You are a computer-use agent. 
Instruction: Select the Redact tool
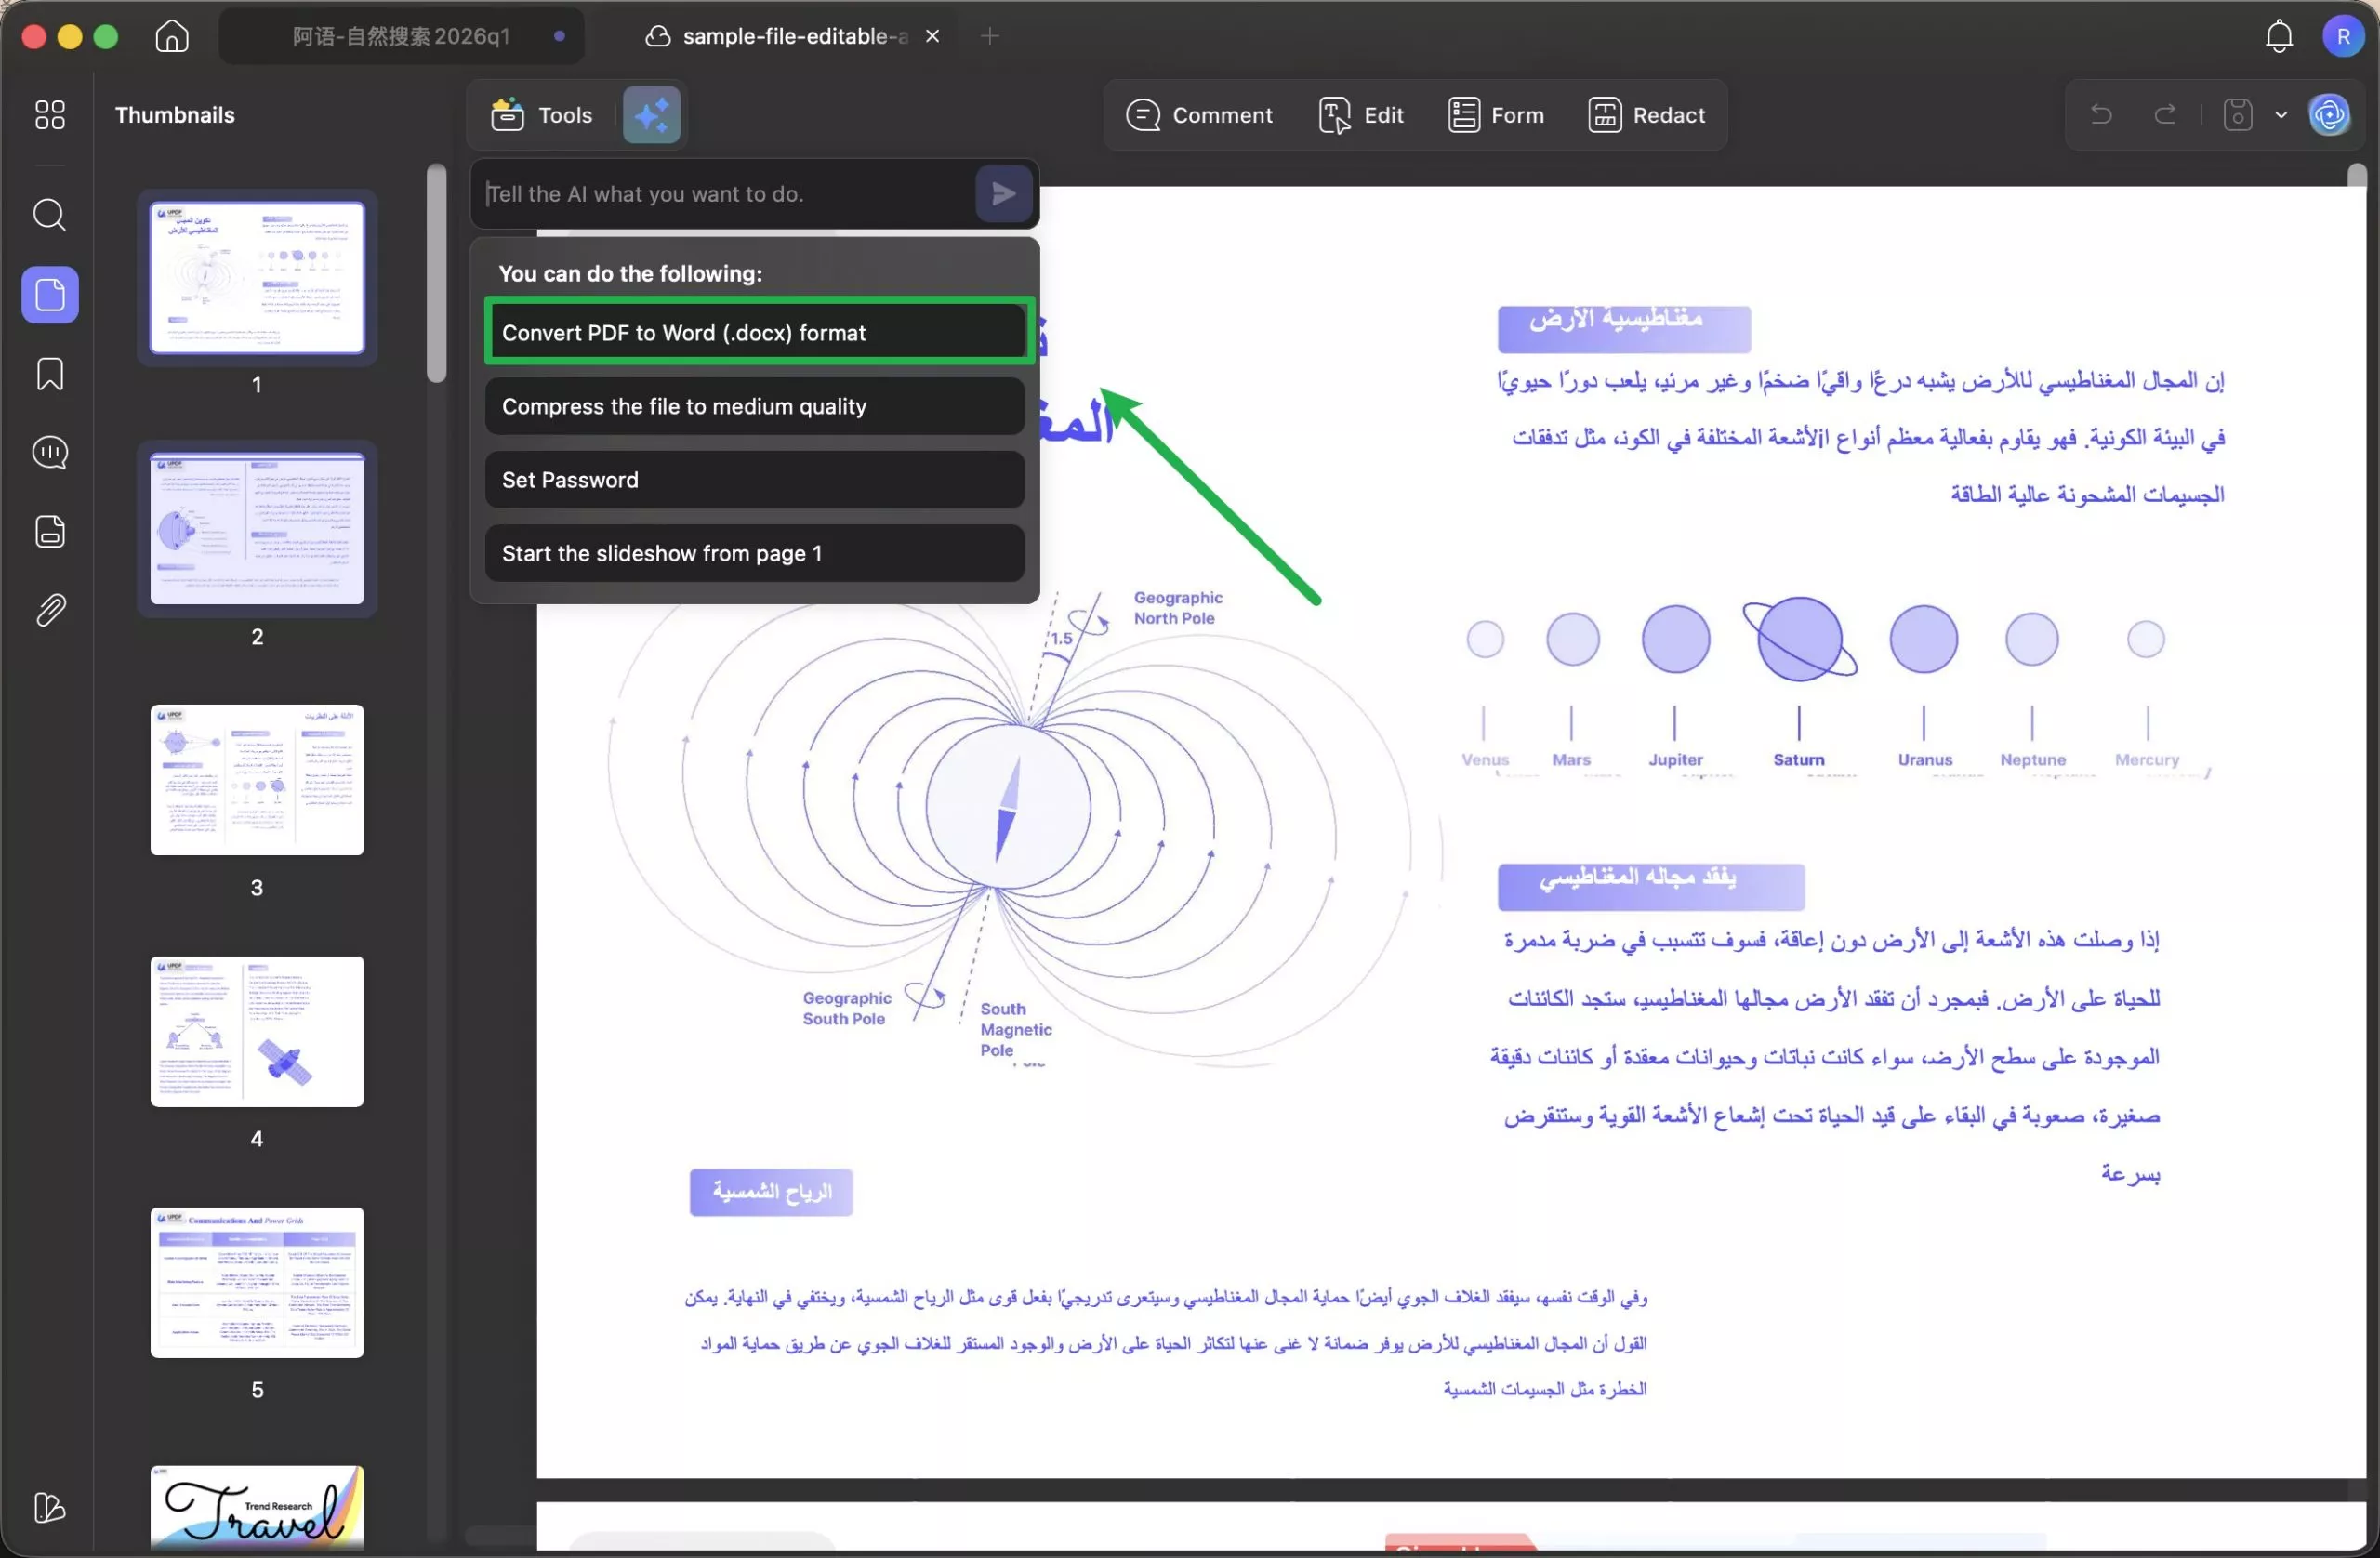pyautogui.click(x=1647, y=114)
